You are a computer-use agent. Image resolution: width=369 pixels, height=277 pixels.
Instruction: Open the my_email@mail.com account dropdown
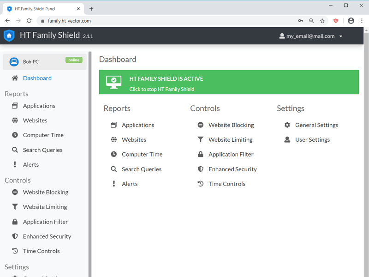click(x=310, y=36)
